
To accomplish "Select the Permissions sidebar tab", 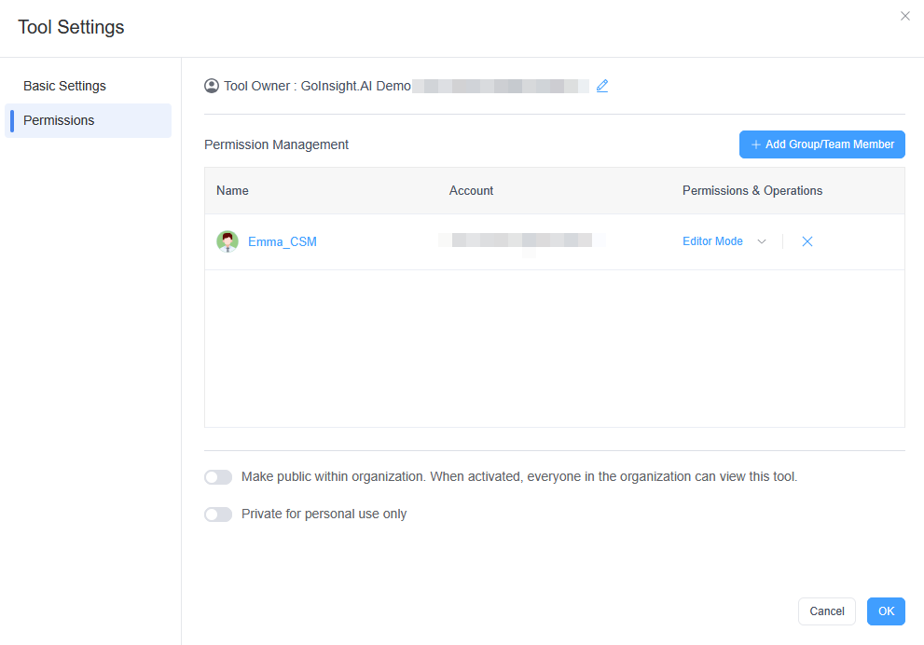I will click(x=89, y=121).
